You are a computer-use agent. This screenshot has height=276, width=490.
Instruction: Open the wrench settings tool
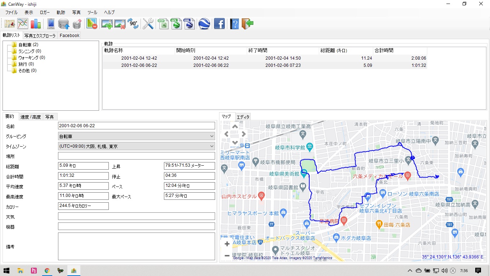tap(148, 24)
